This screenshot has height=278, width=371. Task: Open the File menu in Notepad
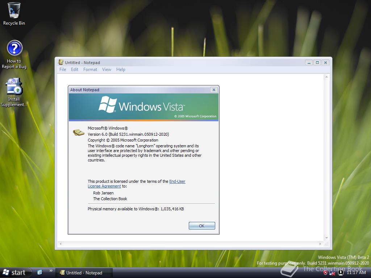click(x=63, y=69)
